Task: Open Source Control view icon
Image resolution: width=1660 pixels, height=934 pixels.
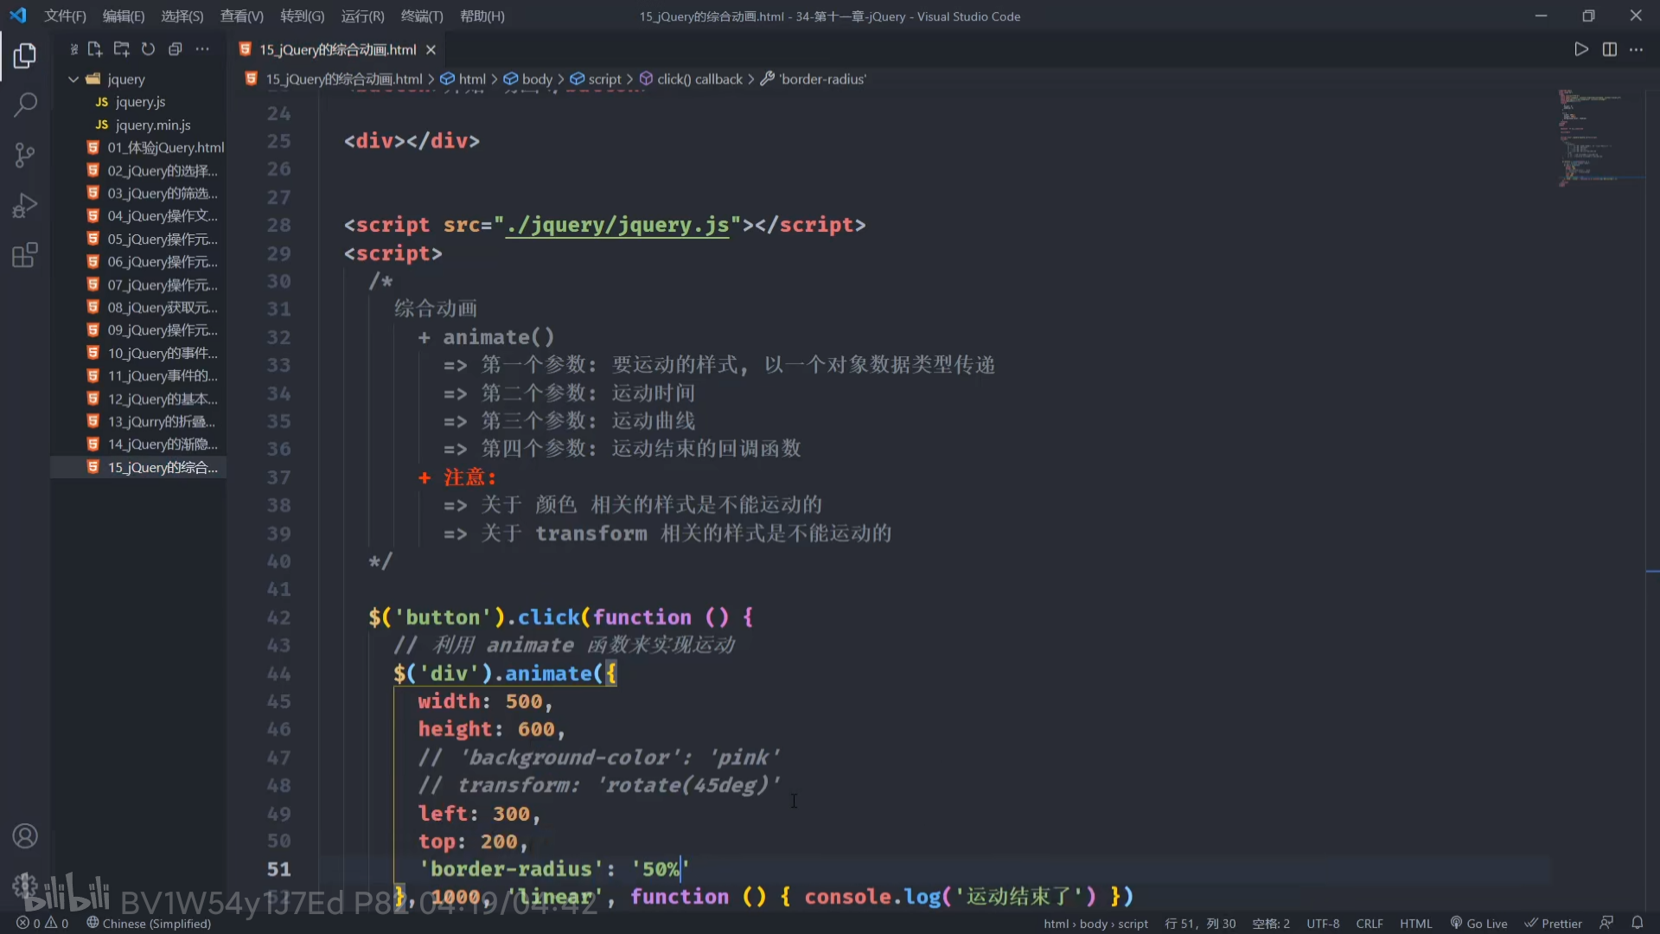Action: tap(24, 156)
